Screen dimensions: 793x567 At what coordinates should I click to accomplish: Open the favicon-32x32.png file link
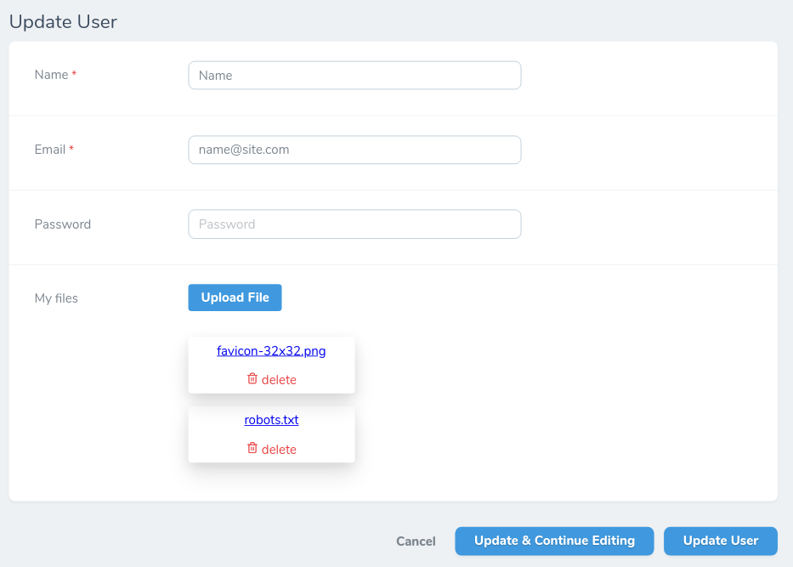coord(271,350)
